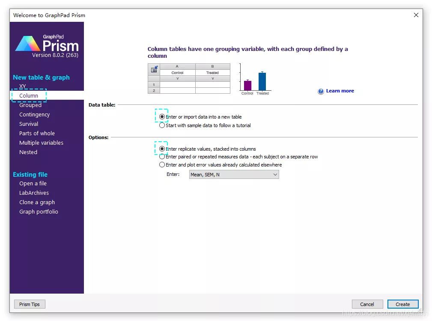Close the Welcome to GraphPad Prism dialog
This screenshot has width=432, height=321.
click(x=416, y=15)
